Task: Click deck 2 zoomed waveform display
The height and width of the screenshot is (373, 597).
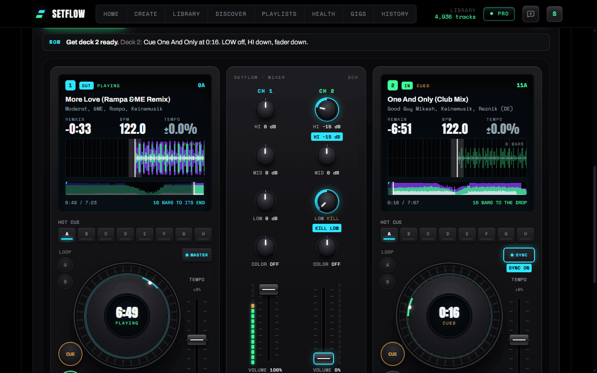Action: (x=457, y=158)
